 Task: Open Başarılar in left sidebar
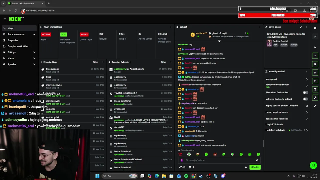(19, 40)
